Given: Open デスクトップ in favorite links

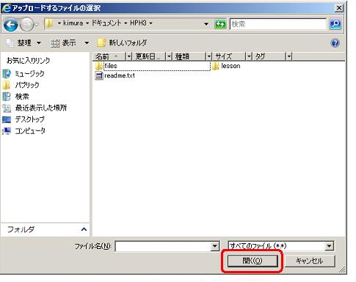Looking at the screenshot, I should (x=23, y=119).
